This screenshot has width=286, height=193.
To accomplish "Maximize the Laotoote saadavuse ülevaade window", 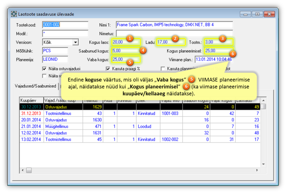I will pyautogui.click(x=257, y=14).
